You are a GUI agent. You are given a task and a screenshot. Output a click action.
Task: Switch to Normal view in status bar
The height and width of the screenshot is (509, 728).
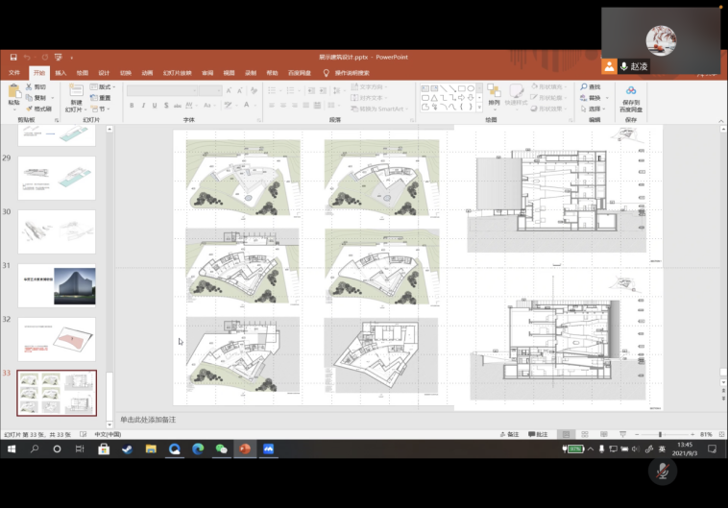pos(568,434)
